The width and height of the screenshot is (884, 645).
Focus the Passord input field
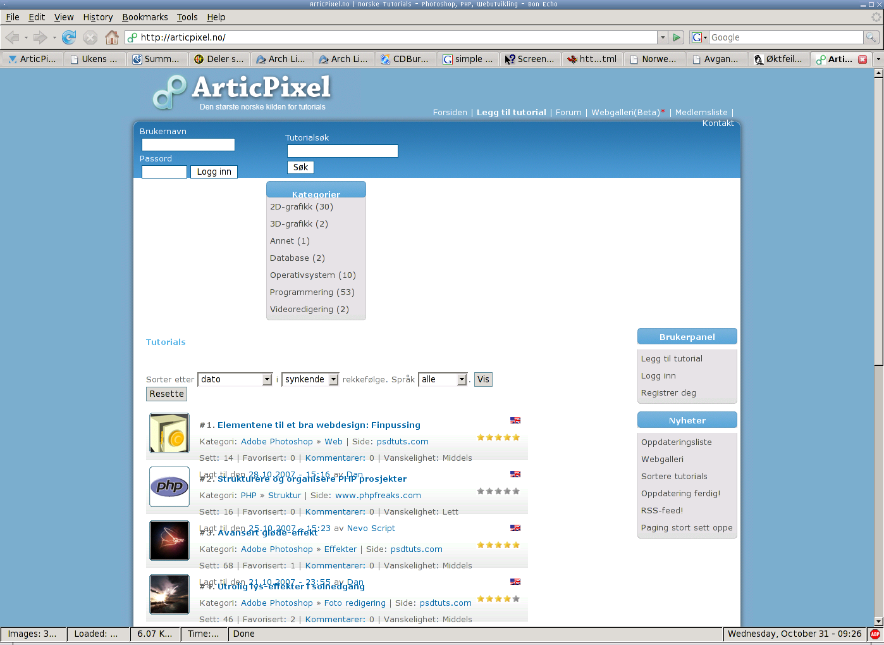coord(164,172)
